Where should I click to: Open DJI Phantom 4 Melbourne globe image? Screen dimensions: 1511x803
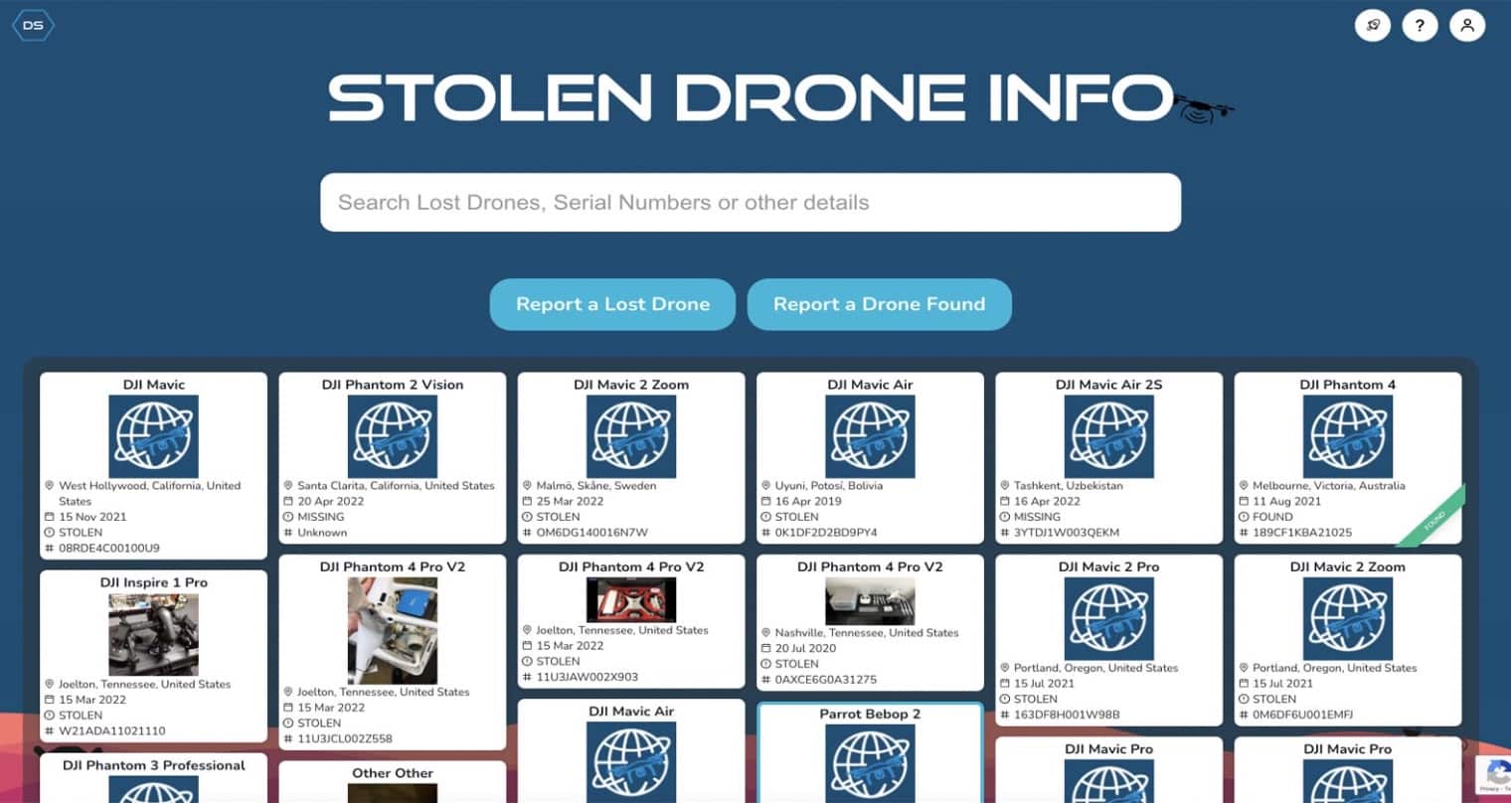[1348, 436]
